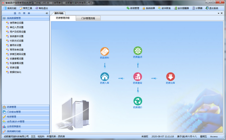Viewport: 226px width, 140px height.
Task: Open the 药品资料 flow icon
Action: click(105, 52)
